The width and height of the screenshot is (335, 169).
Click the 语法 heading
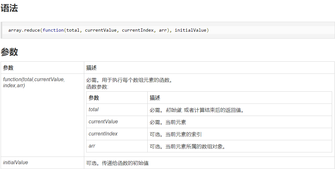pyautogui.click(x=9, y=9)
